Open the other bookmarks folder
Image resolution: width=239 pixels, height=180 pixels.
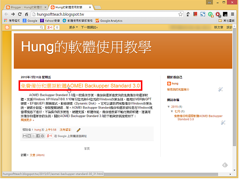[x=226, y=20]
